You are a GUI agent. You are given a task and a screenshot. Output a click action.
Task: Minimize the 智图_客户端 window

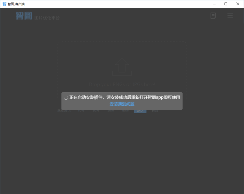214,4
